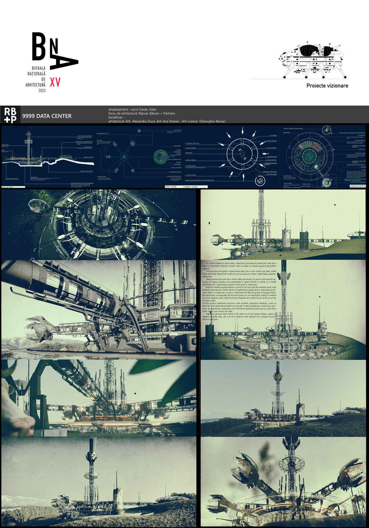
Task: Select the FIRST FLOOR plan label
Action: point(171,187)
